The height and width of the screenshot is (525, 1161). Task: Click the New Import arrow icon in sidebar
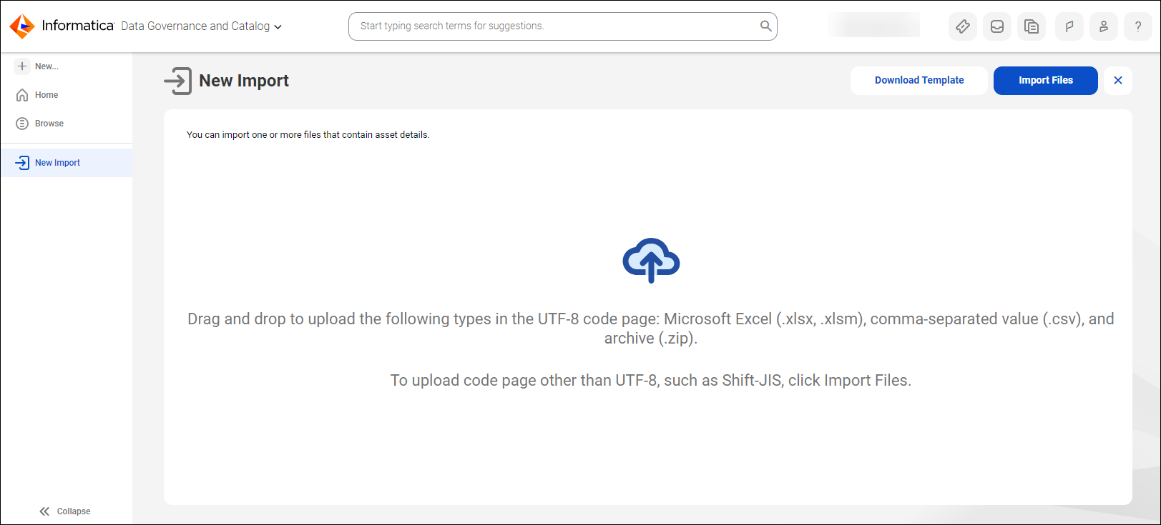22,163
